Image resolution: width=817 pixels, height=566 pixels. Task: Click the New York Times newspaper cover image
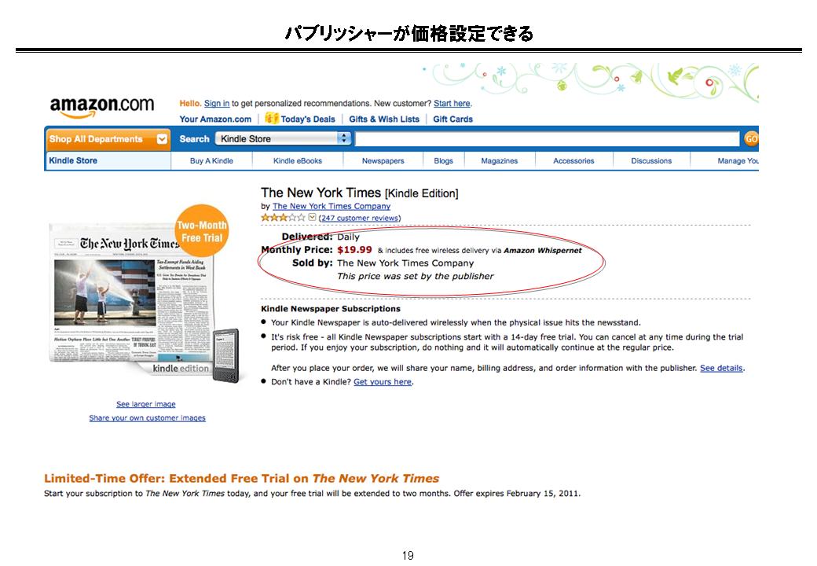(x=130, y=292)
